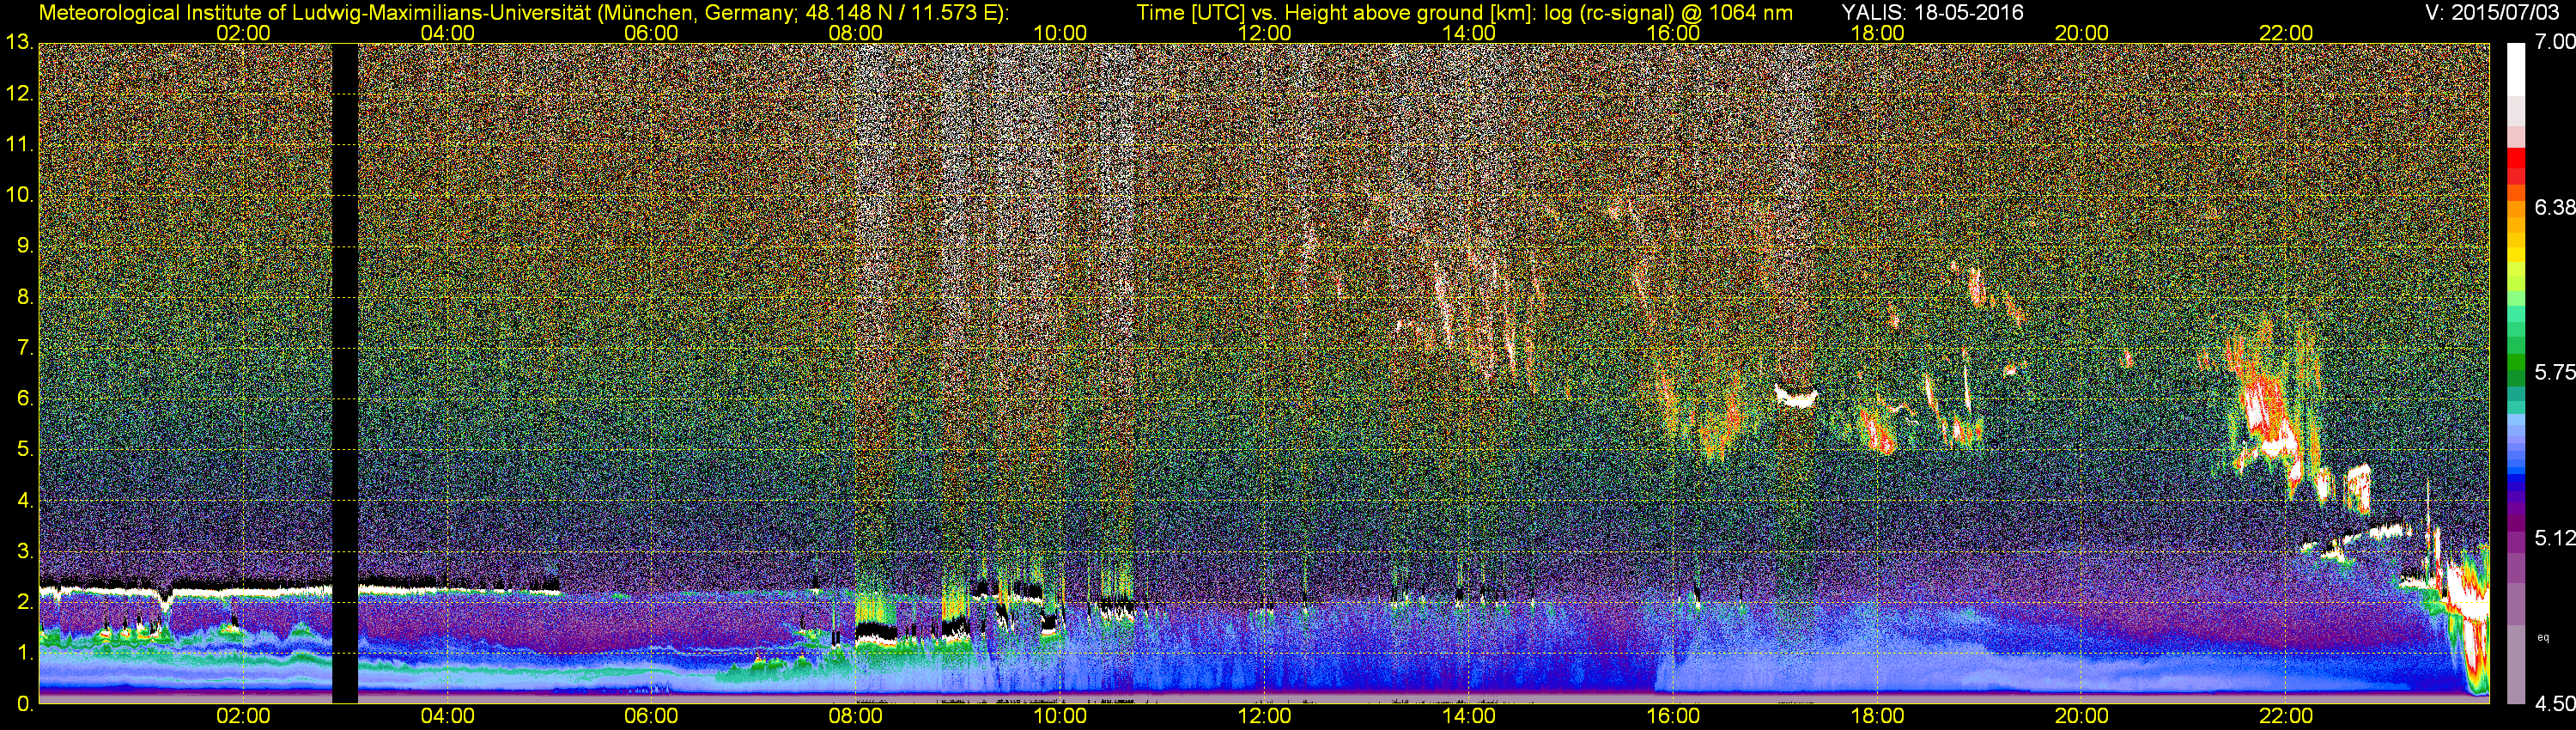2576x730 pixels.
Task: Click the 04:00 label on the top time axis
Action: [447, 33]
